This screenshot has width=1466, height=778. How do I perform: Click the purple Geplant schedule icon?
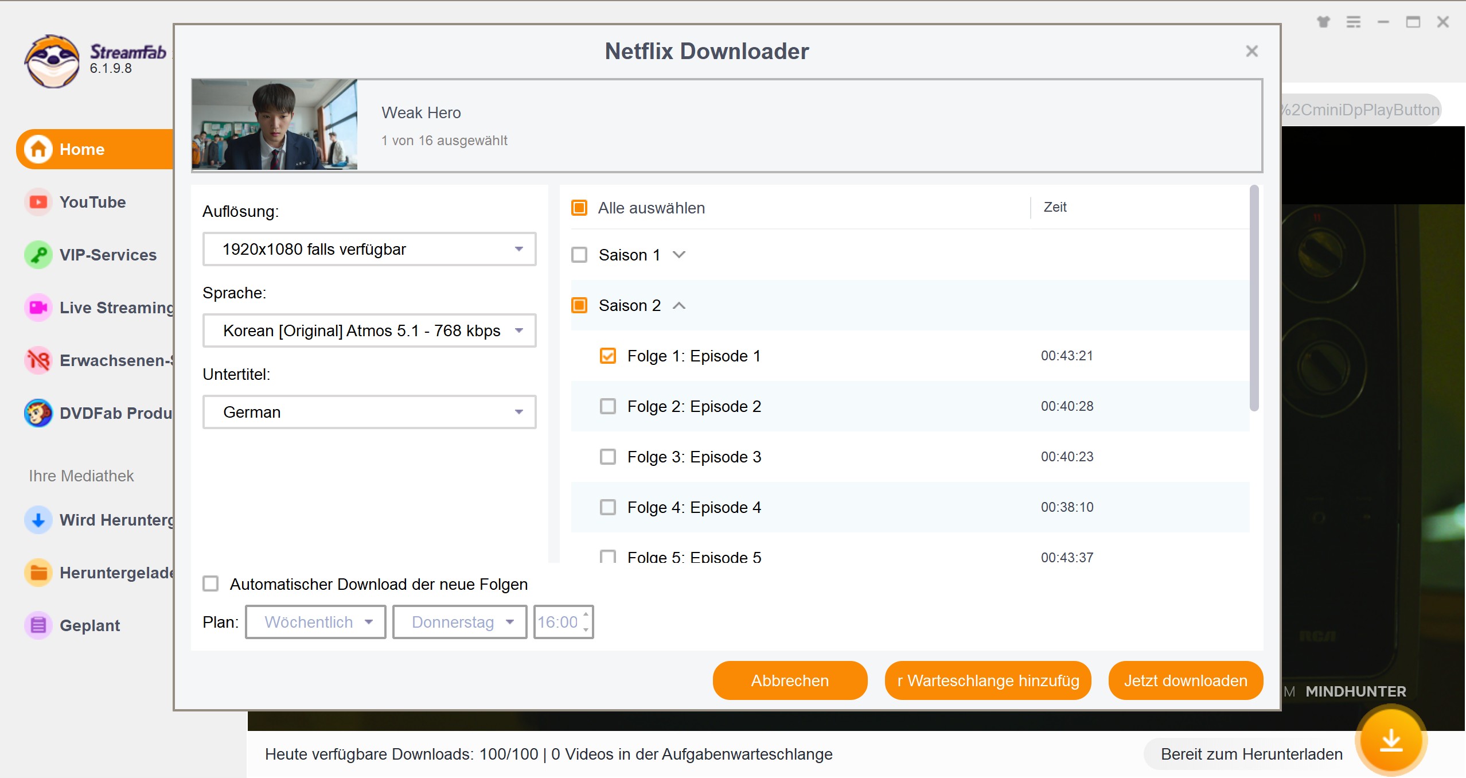(x=38, y=625)
